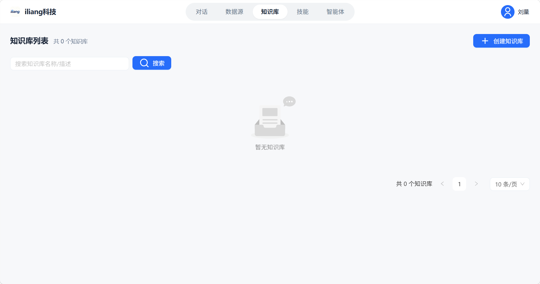540x284 pixels.
Task: Click the empty inbox illustration
Action: 273,117
